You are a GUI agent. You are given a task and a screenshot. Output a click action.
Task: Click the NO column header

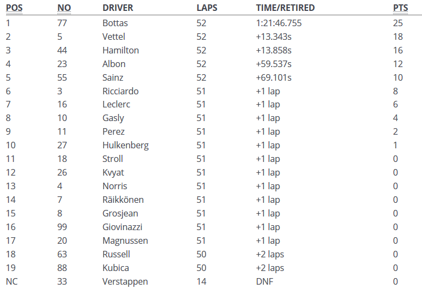click(64, 8)
